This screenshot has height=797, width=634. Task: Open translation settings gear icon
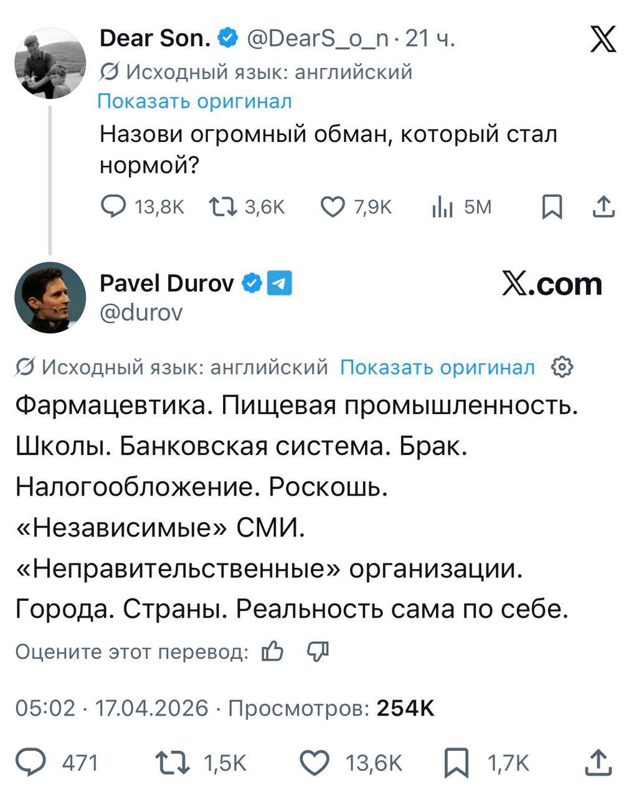[562, 367]
